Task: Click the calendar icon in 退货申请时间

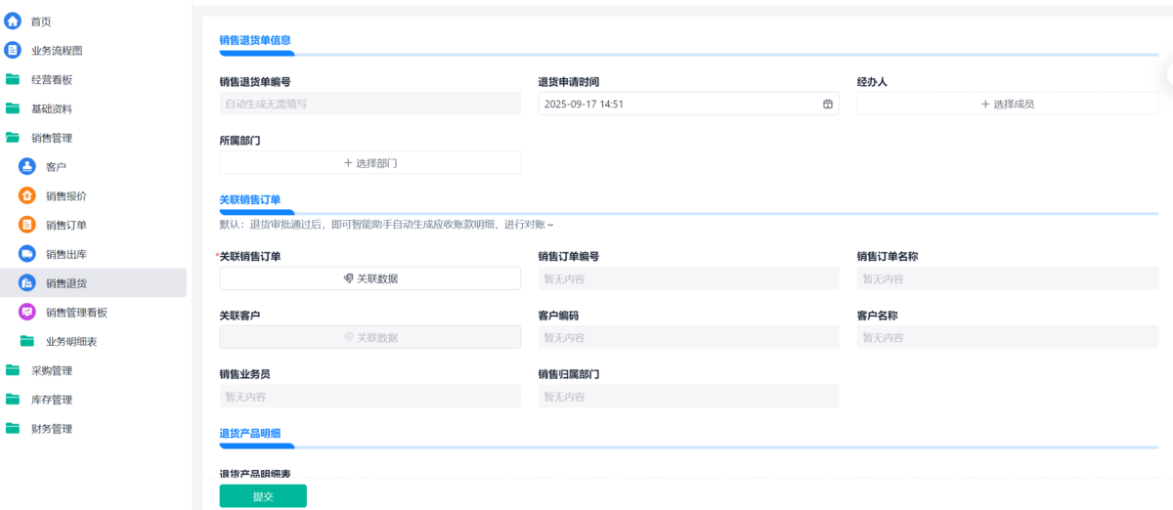Action: [x=827, y=104]
